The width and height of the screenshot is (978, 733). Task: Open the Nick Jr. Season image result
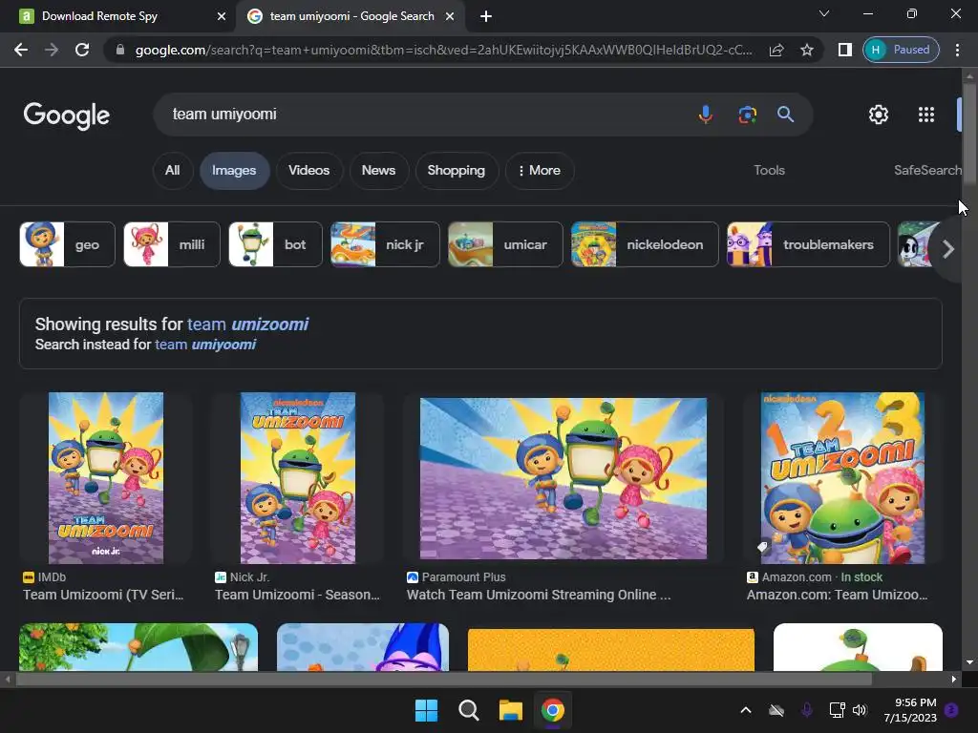pos(298,478)
